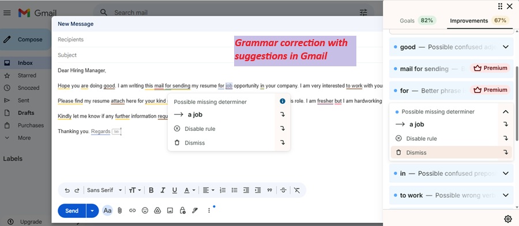Click the insert link icon
This screenshot has height=226, width=519.
133,210
